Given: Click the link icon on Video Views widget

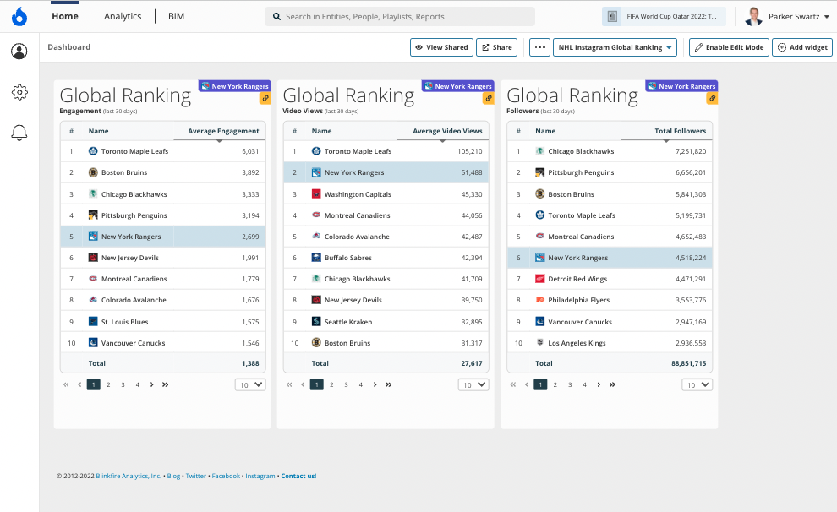Looking at the screenshot, I should pyautogui.click(x=489, y=98).
